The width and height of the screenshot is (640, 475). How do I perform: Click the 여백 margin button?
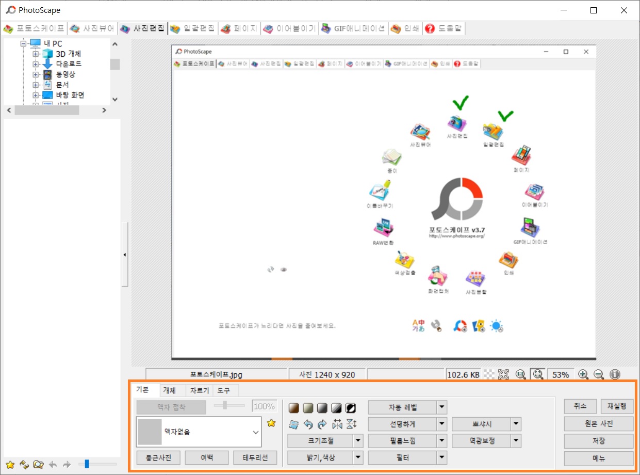[x=206, y=457]
